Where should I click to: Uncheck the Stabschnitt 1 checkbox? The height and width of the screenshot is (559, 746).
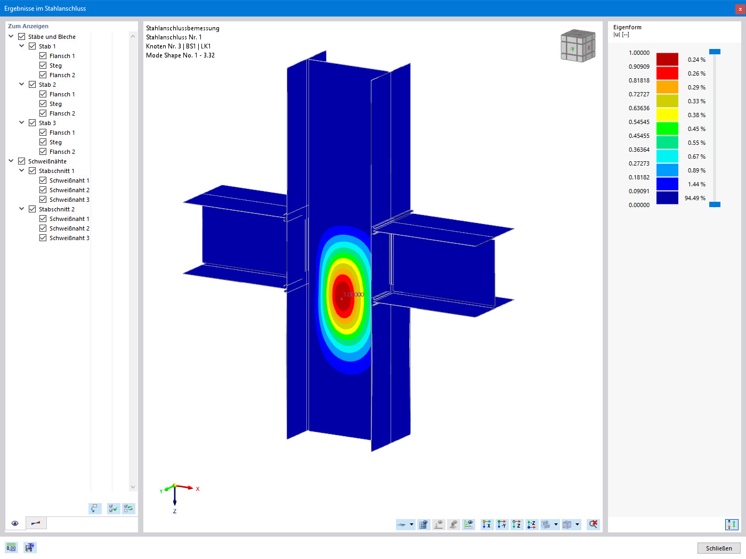(33, 171)
